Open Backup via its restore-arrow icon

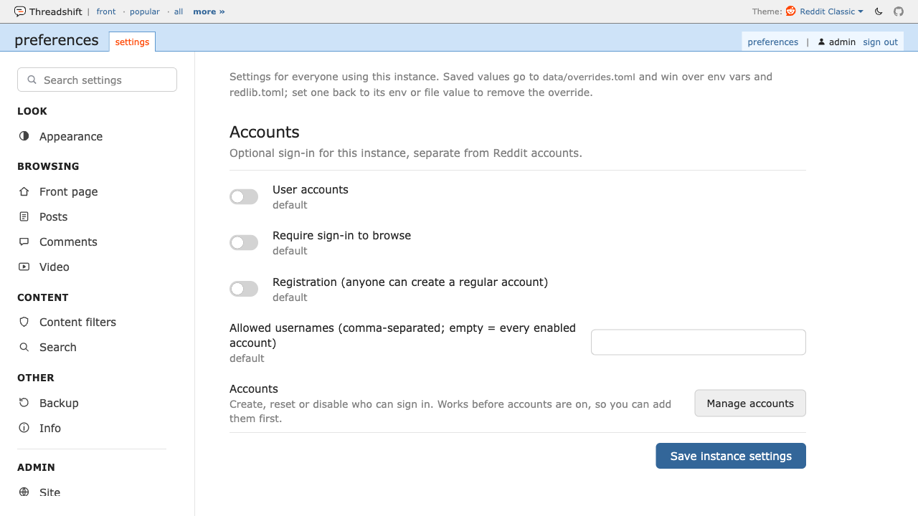click(x=24, y=403)
